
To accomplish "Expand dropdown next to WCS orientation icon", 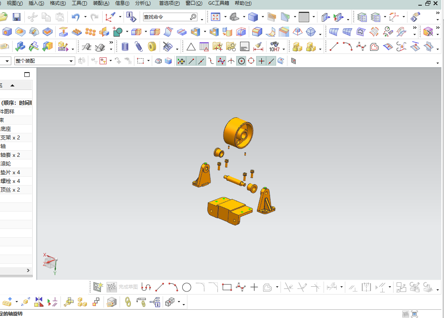I will [x=120, y=17].
